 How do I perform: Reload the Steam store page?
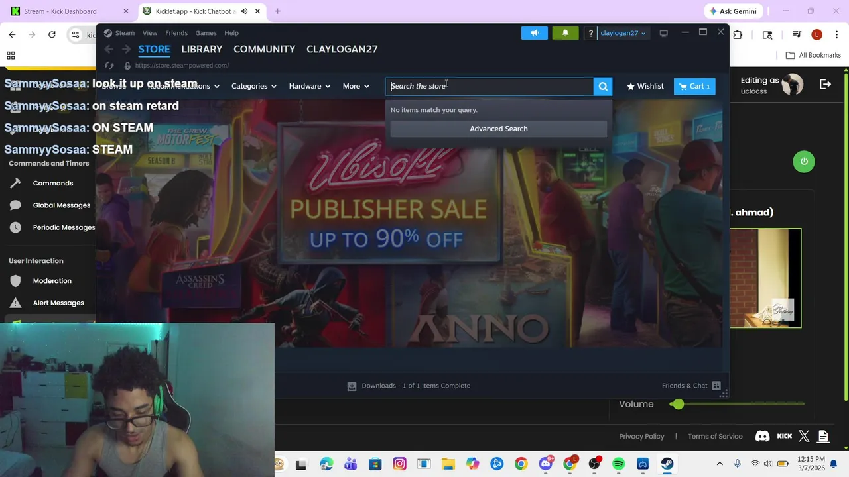[x=109, y=66]
